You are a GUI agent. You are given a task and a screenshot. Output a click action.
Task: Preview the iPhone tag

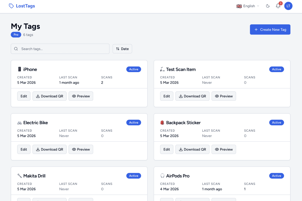81,96
